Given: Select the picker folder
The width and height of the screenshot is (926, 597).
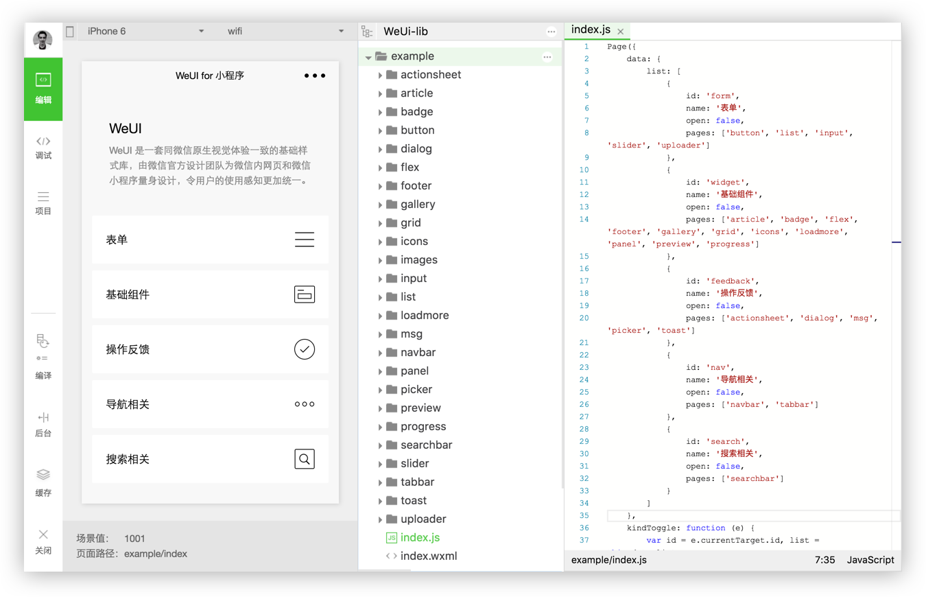Looking at the screenshot, I should pyautogui.click(x=460, y=390).
